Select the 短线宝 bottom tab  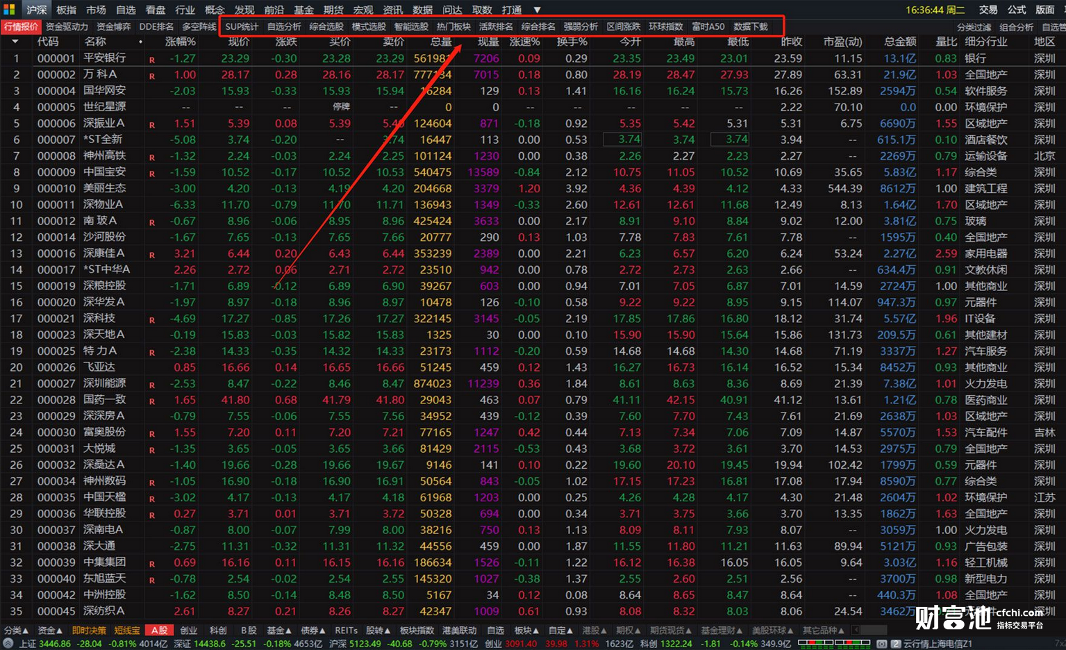pyautogui.click(x=127, y=630)
